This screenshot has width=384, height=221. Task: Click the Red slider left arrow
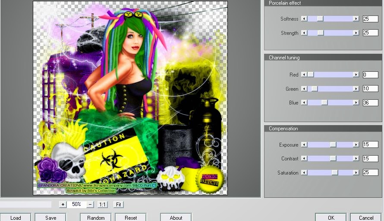[x=304, y=75]
